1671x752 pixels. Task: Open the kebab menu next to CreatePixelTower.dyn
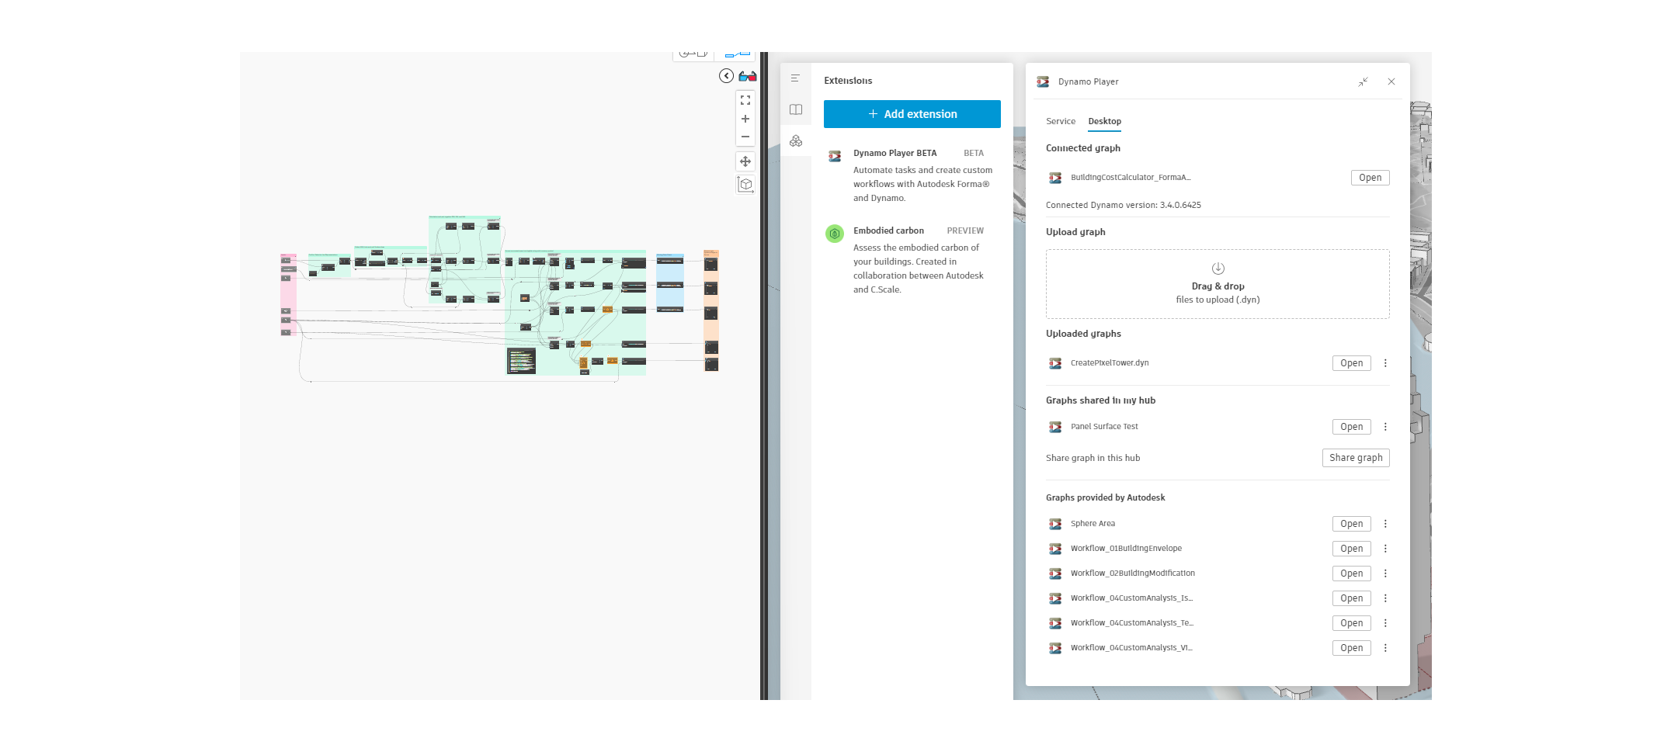(x=1385, y=362)
